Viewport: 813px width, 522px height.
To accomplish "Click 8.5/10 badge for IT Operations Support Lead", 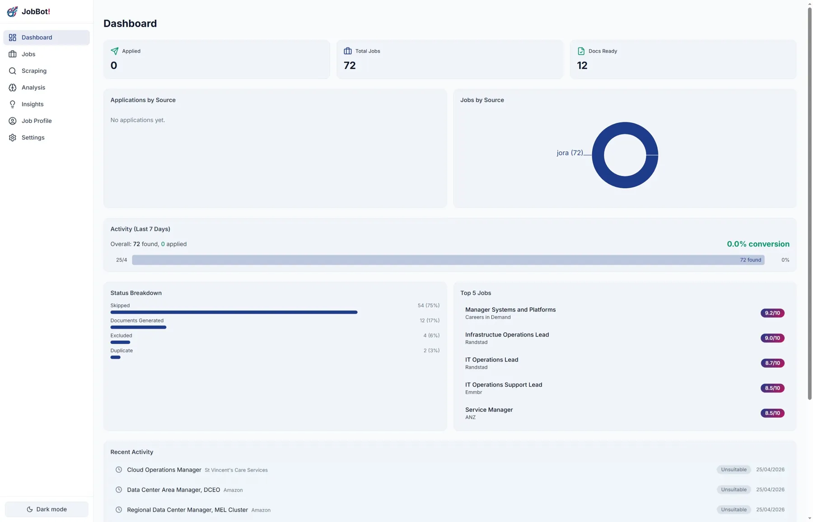I will point(772,388).
